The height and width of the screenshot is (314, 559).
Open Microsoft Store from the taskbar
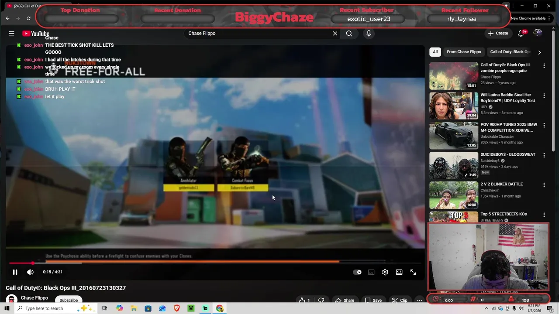tap(148, 308)
